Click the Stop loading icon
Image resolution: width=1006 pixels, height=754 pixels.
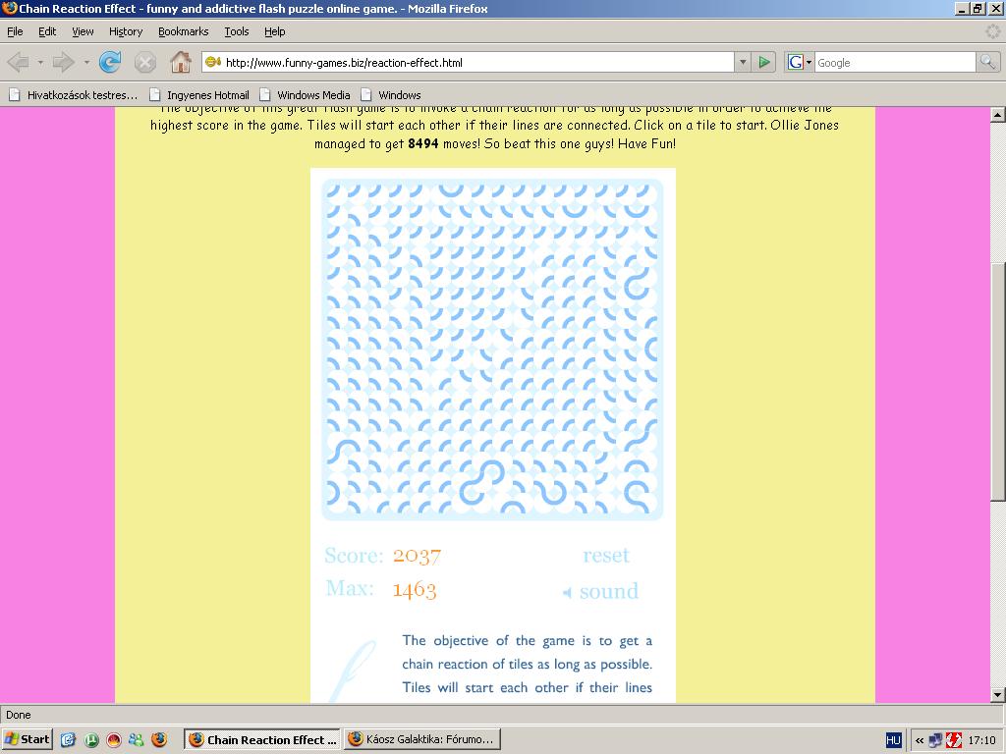click(144, 63)
